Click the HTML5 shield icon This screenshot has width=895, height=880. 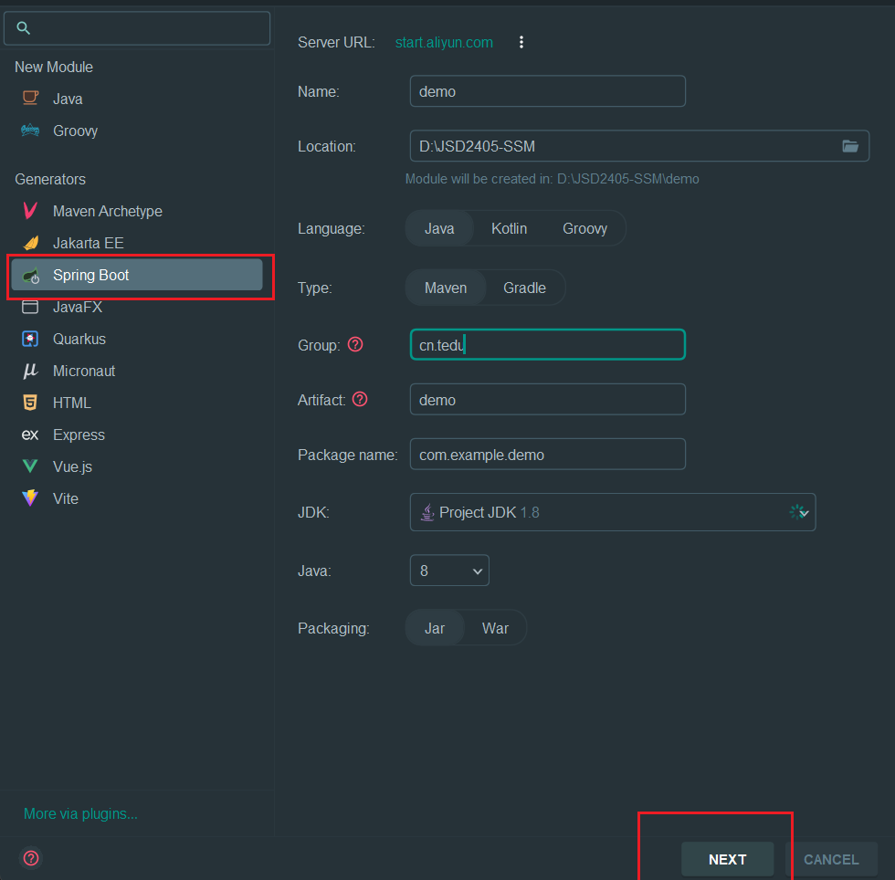click(30, 403)
